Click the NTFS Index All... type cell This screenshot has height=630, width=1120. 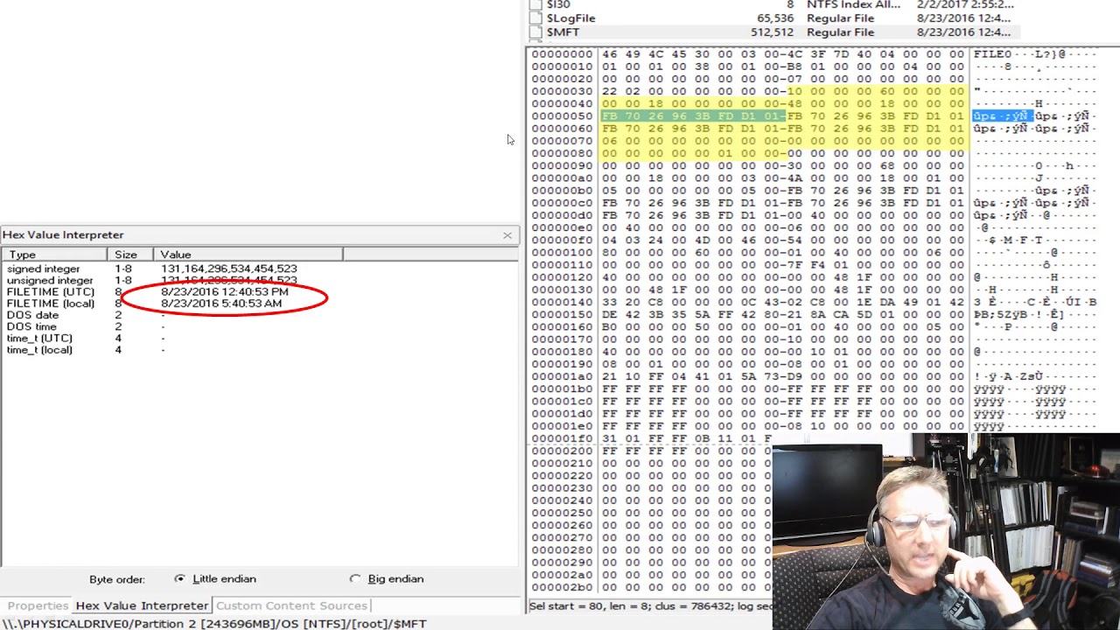point(853,4)
